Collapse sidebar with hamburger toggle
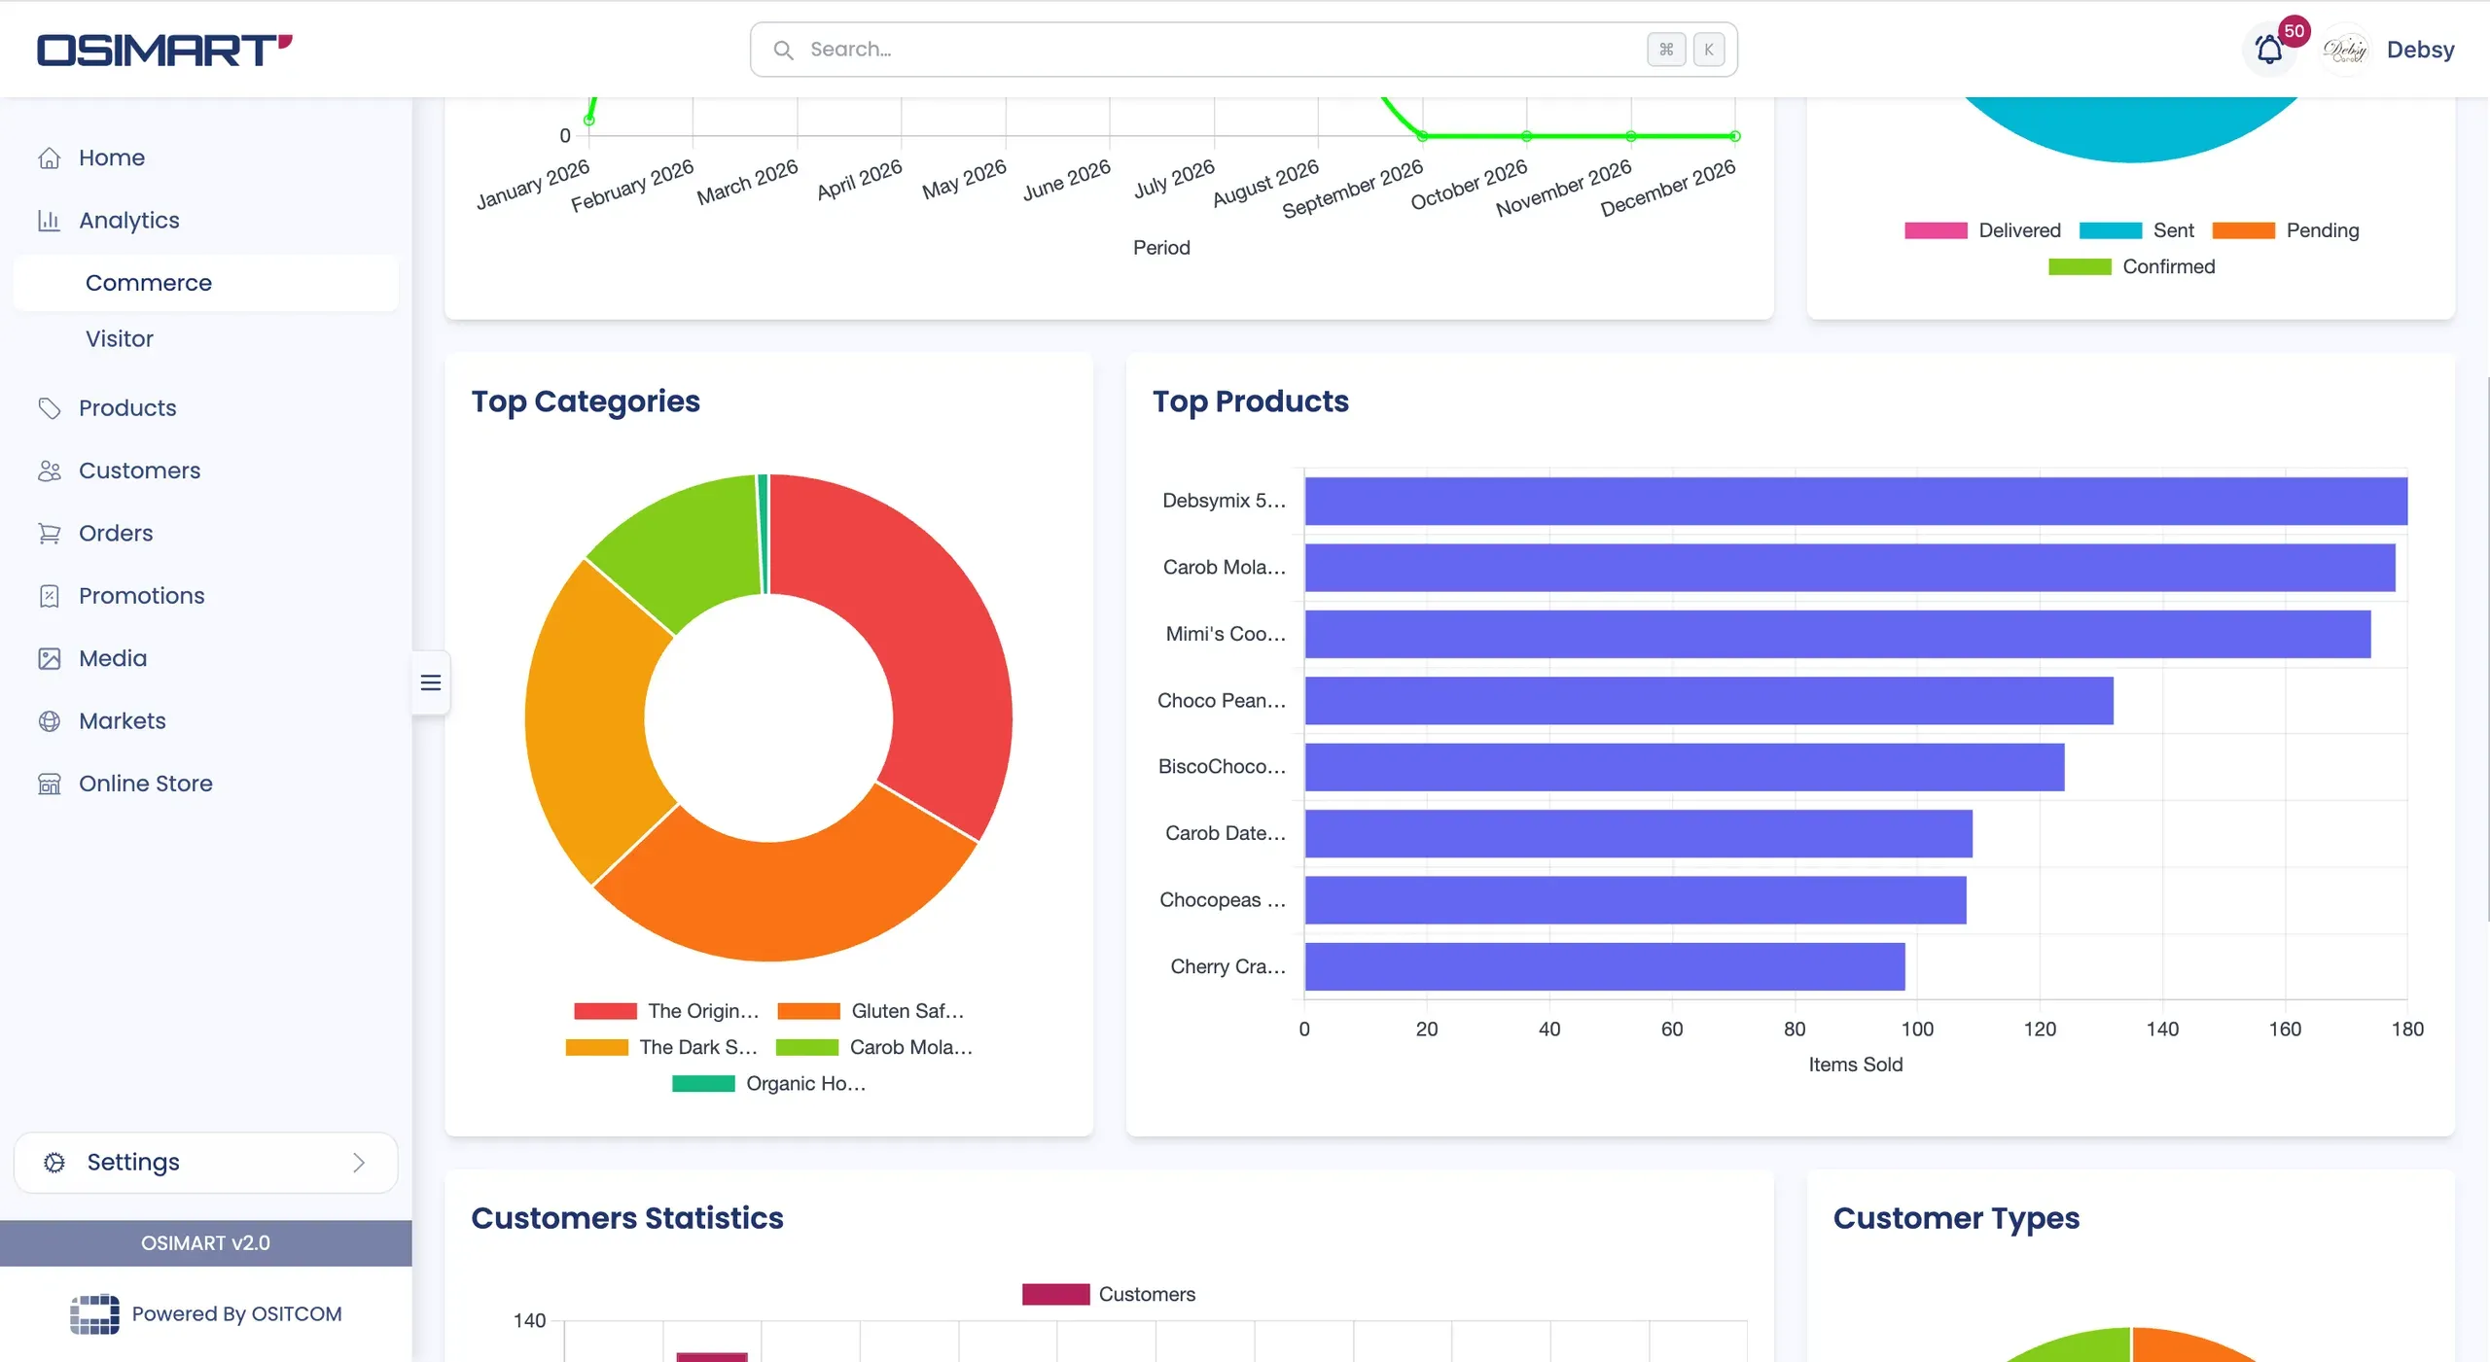The height and width of the screenshot is (1362, 2490). (x=431, y=682)
